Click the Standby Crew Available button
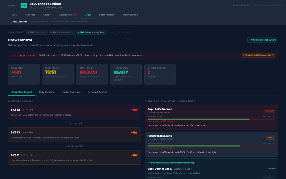The width and height of the screenshot is (286, 179). 258,55
